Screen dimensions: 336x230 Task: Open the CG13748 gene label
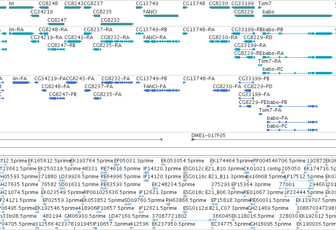pos(194,4)
